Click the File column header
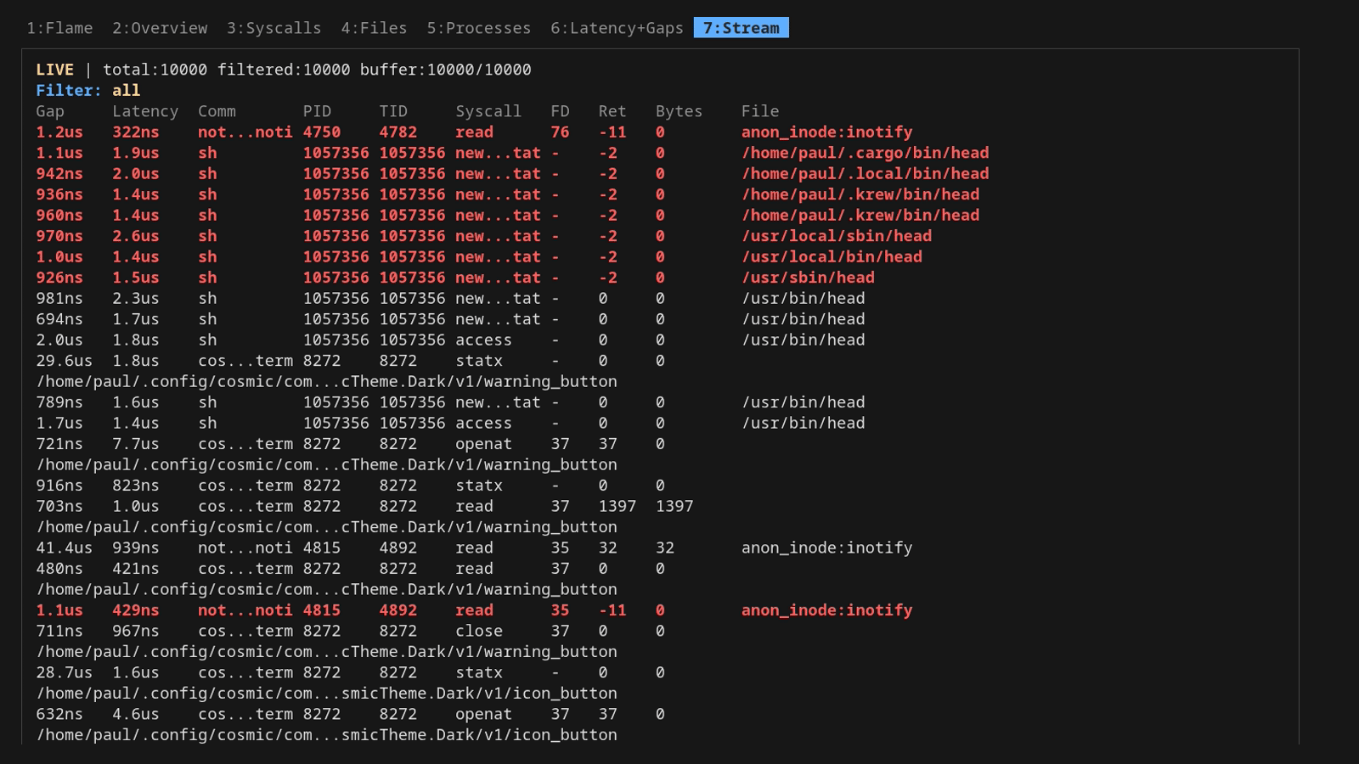The height and width of the screenshot is (764, 1359). pos(760,111)
